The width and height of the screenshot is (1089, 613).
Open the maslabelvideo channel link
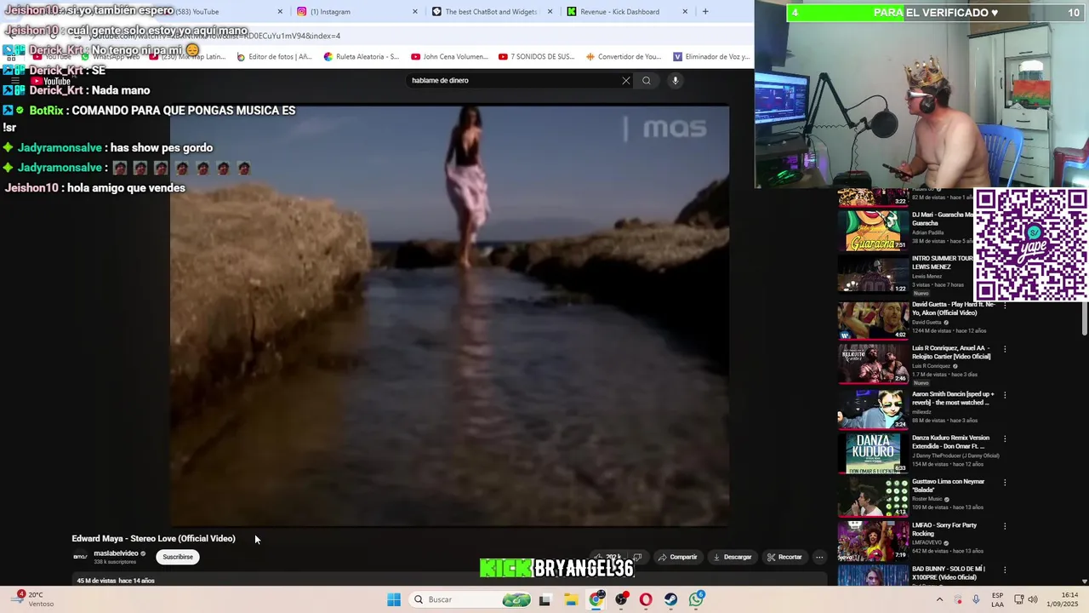(116, 553)
